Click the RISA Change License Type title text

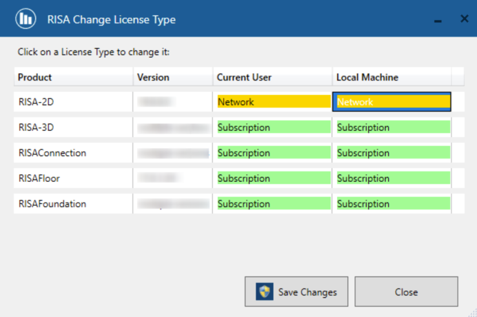[111, 20]
